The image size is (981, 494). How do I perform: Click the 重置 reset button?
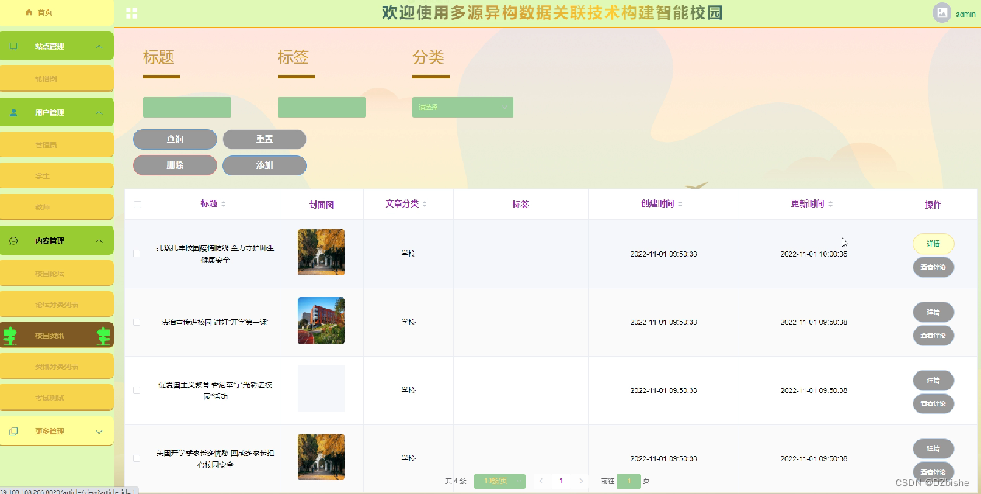pos(264,139)
